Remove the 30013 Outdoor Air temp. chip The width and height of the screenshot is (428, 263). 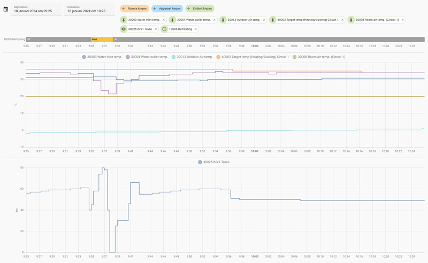264,20
